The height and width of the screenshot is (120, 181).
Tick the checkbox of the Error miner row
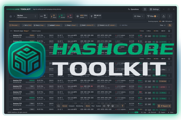click(11, 87)
